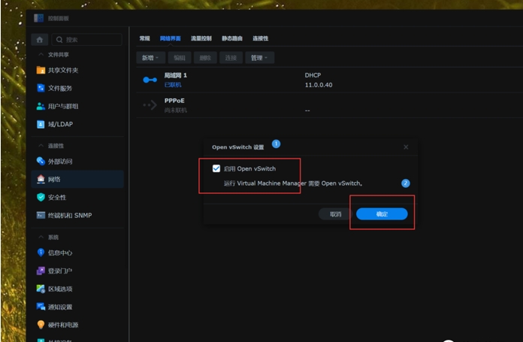
Task: Click the 运行 Virtual Machine Manager note text
Action: [293, 183]
